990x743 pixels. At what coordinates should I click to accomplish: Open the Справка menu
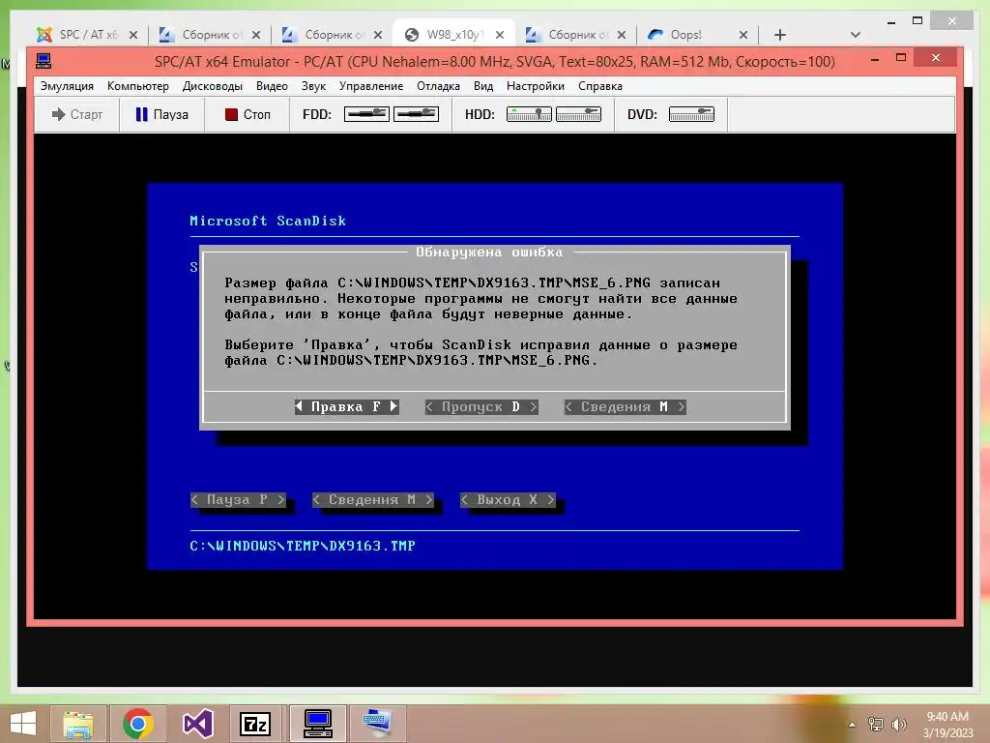click(599, 86)
